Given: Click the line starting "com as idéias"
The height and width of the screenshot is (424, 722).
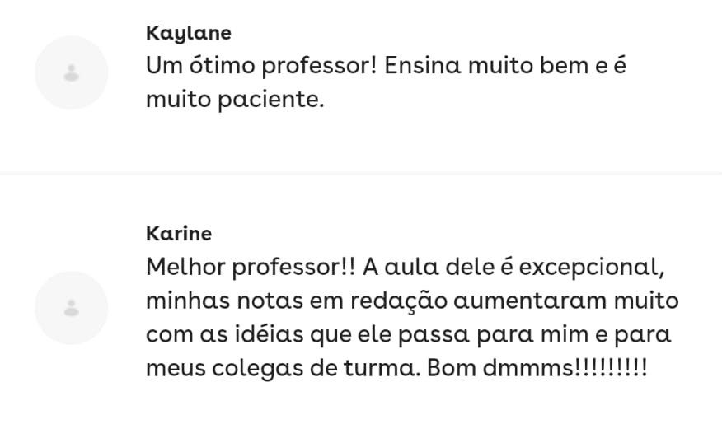Looking at the screenshot, I should click(x=408, y=334).
